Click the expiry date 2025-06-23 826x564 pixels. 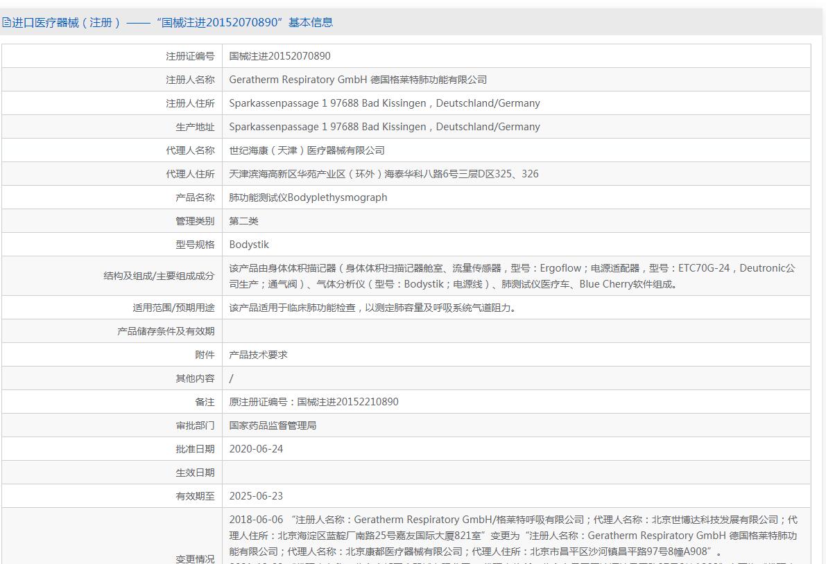click(256, 496)
